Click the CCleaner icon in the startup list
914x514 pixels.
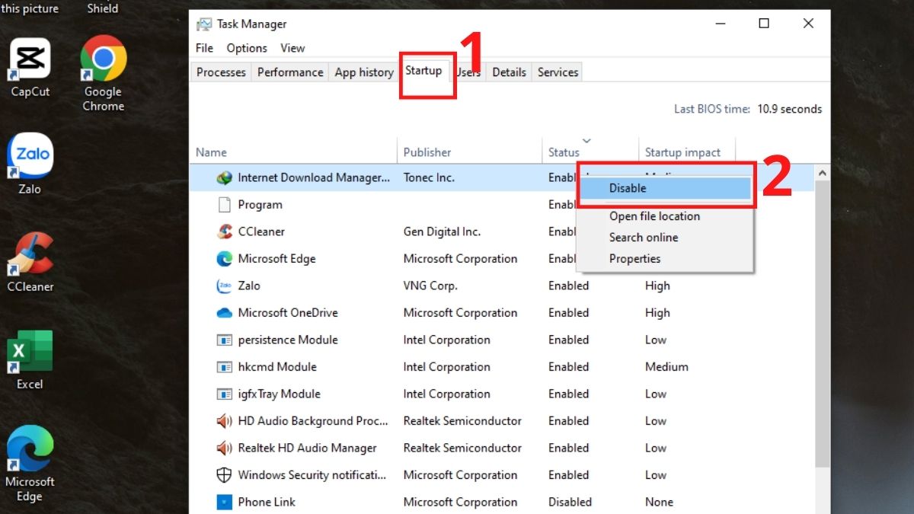[x=224, y=231]
